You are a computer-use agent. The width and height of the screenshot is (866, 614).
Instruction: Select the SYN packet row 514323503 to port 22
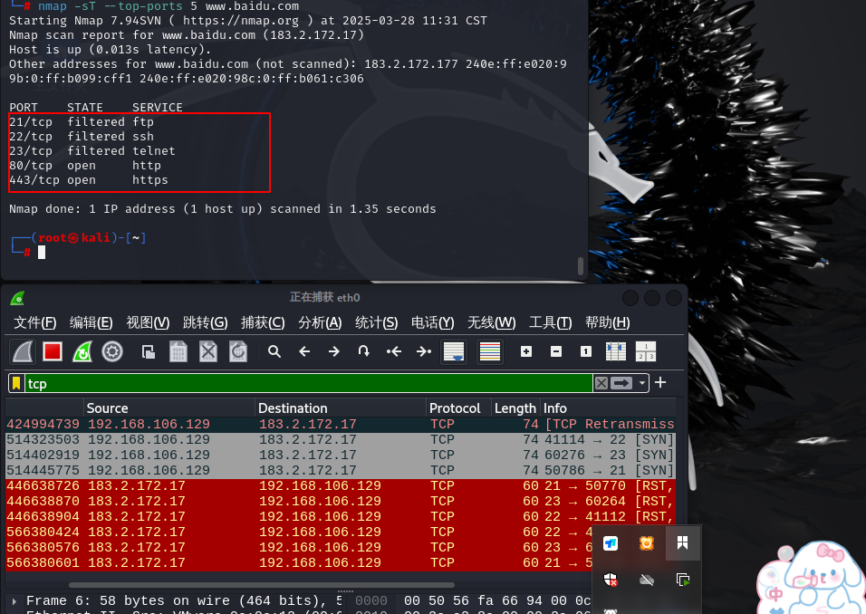[x=341, y=439]
